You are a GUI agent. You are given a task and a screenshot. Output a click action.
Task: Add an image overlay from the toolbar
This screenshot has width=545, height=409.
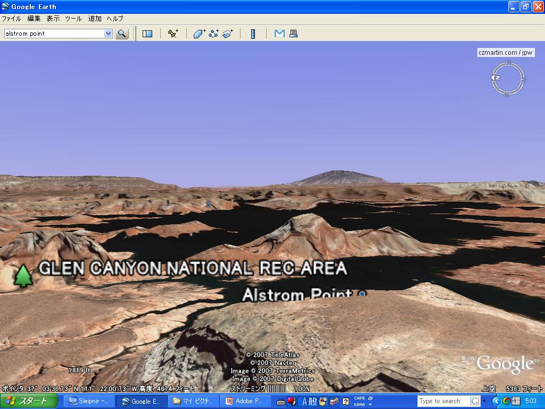(x=228, y=34)
